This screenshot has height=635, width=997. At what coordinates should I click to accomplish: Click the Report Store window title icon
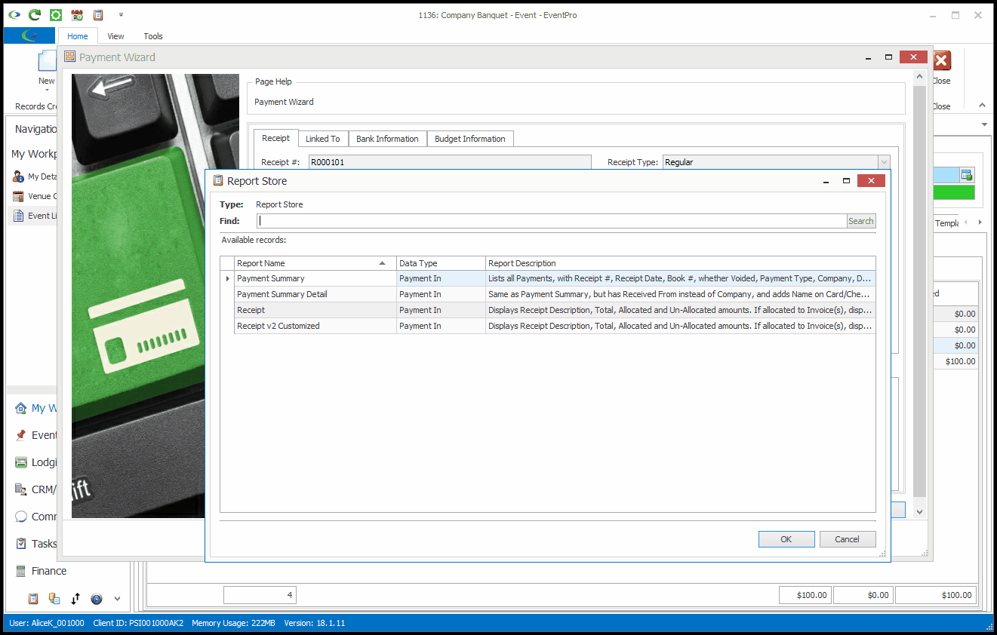pos(218,180)
